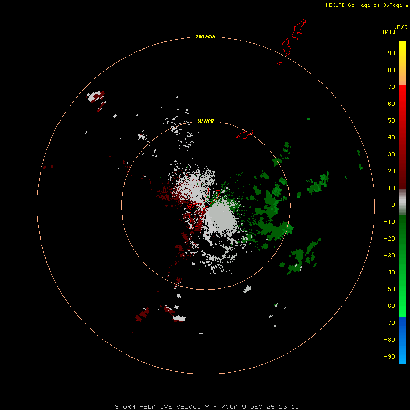410x410 pixels.
Task: Click the 20 value on the velocity scale
Action: [x=391, y=171]
